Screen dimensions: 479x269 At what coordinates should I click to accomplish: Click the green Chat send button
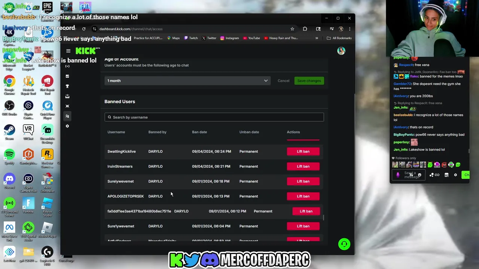coord(466,175)
